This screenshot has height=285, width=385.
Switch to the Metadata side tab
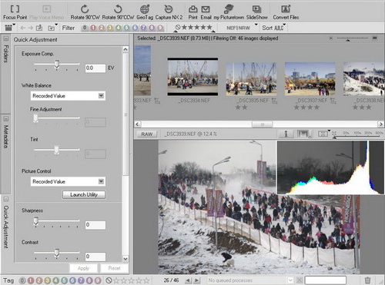6,137
